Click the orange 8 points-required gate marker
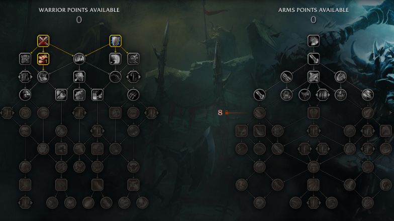The height and width of the screenshot is (221, 394). pos(220,113)
